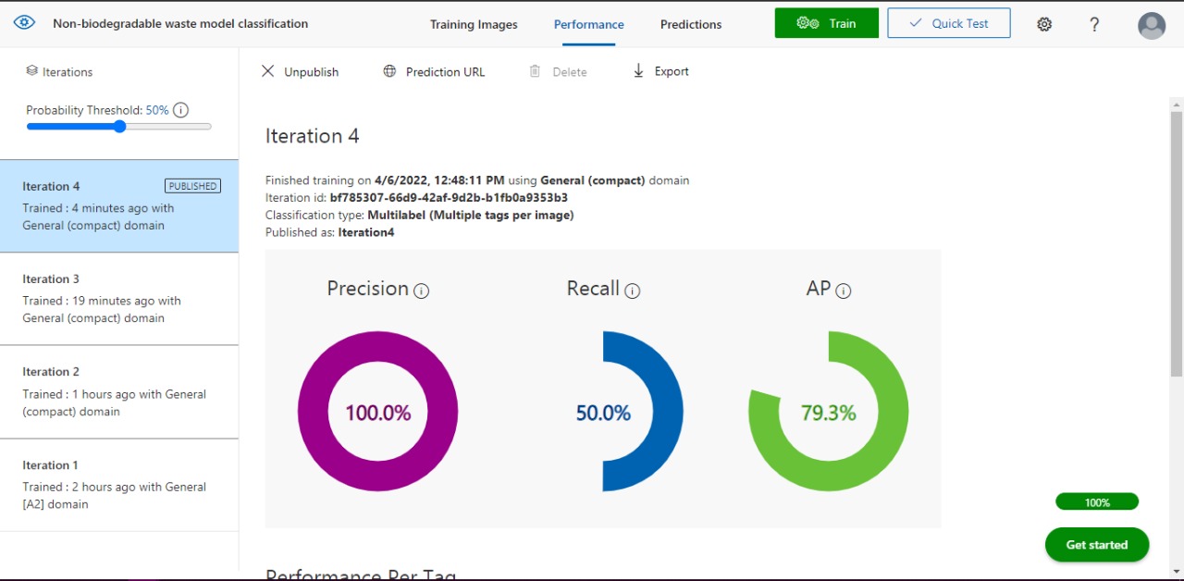Screen dimensions: 1184x581
Task: Go to the Predictions tab
Action: tap(691, 24)
